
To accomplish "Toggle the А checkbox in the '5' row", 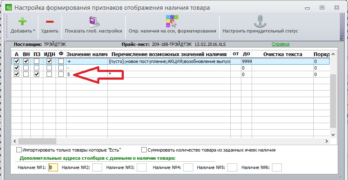I will [17, 74].
